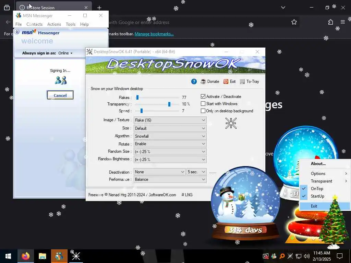Click the Donate coffee cup icon
The width and height of the screenshot is (351, 263).
pos(203,82)
